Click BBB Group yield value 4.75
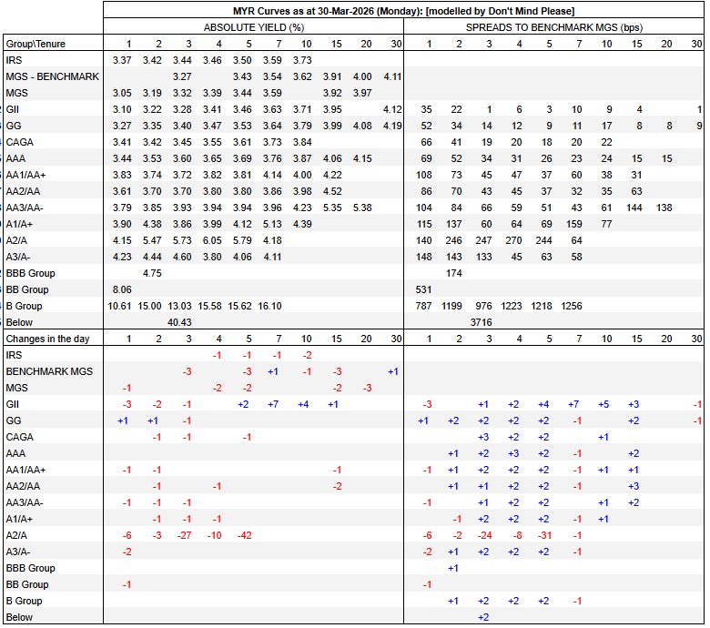 [x=152, y=273]
